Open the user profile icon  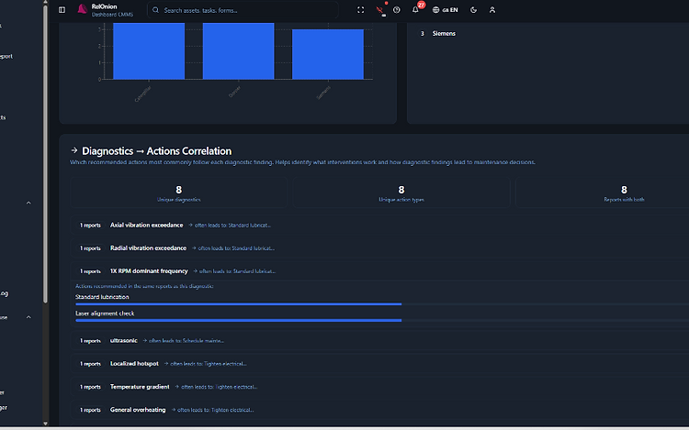(x=492, y=10)
